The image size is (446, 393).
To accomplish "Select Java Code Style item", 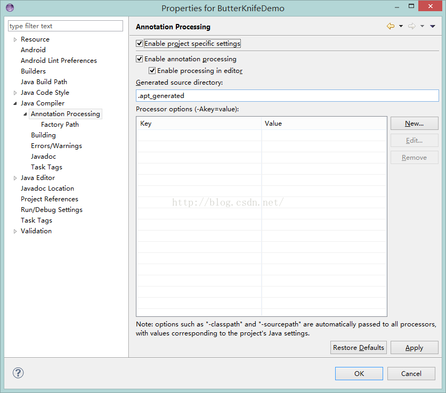I will point(45,92).
